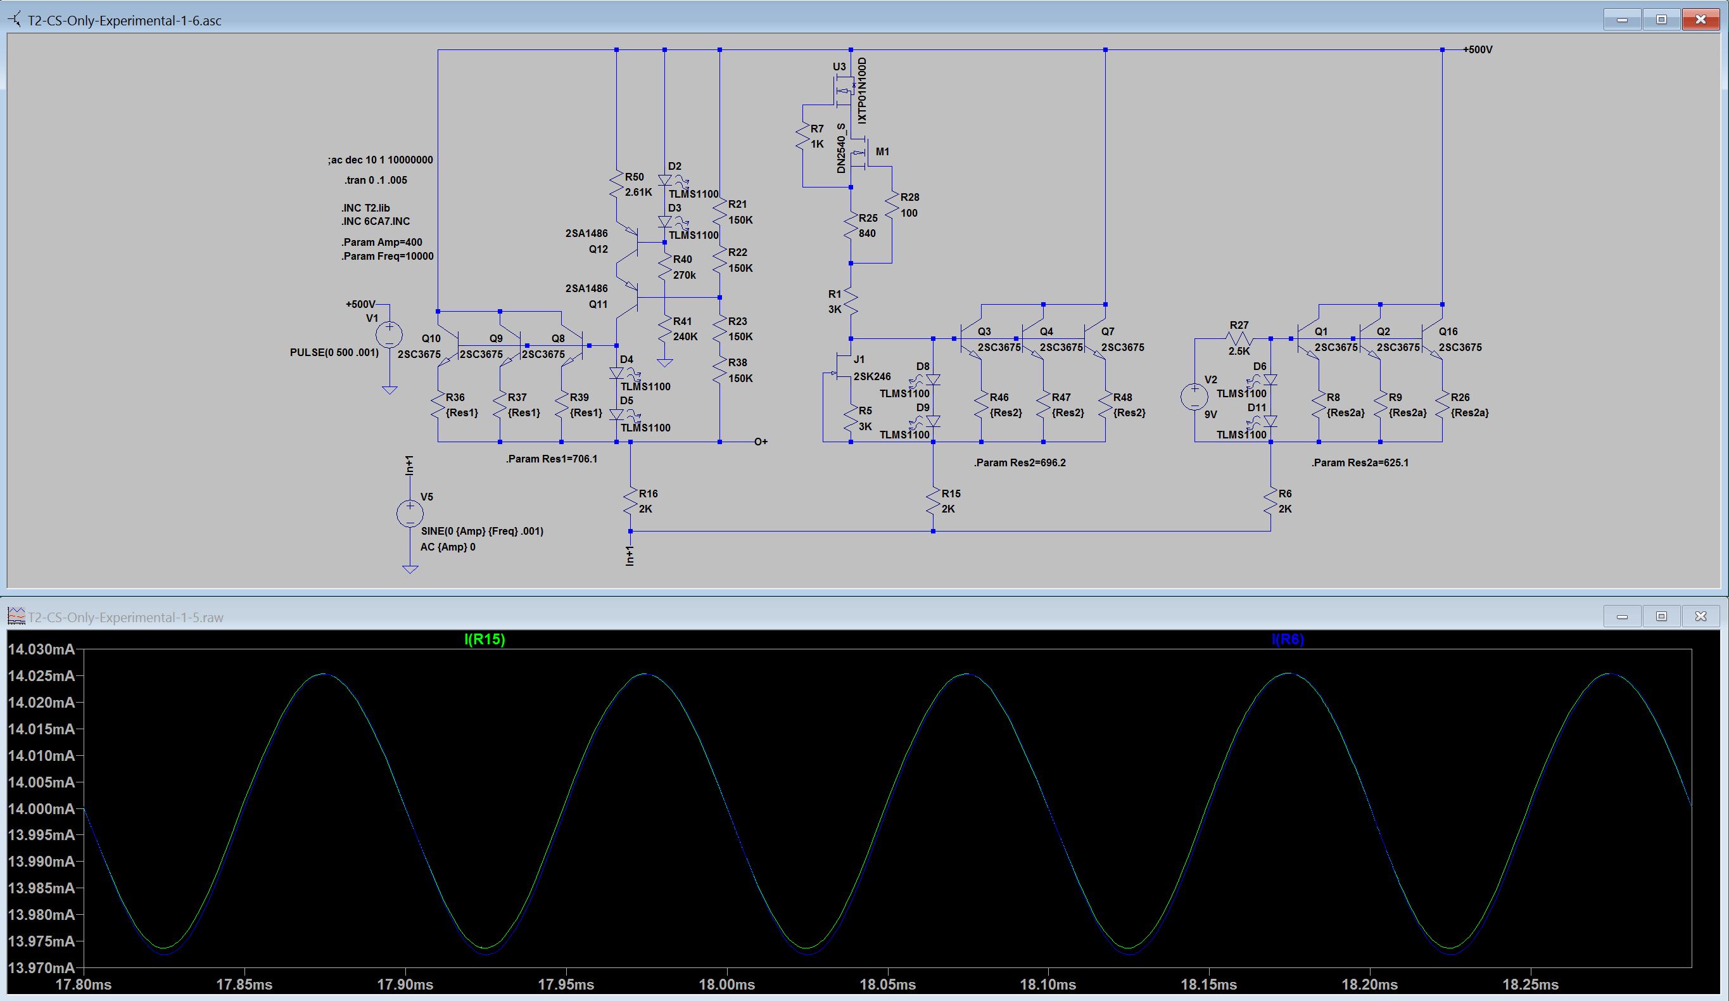Click the blue I(R6) trace label

click(1287, 640)
